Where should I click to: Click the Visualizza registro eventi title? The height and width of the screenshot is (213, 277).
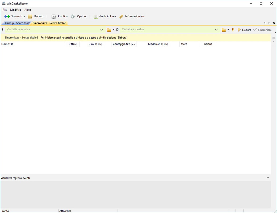point(15,178)
